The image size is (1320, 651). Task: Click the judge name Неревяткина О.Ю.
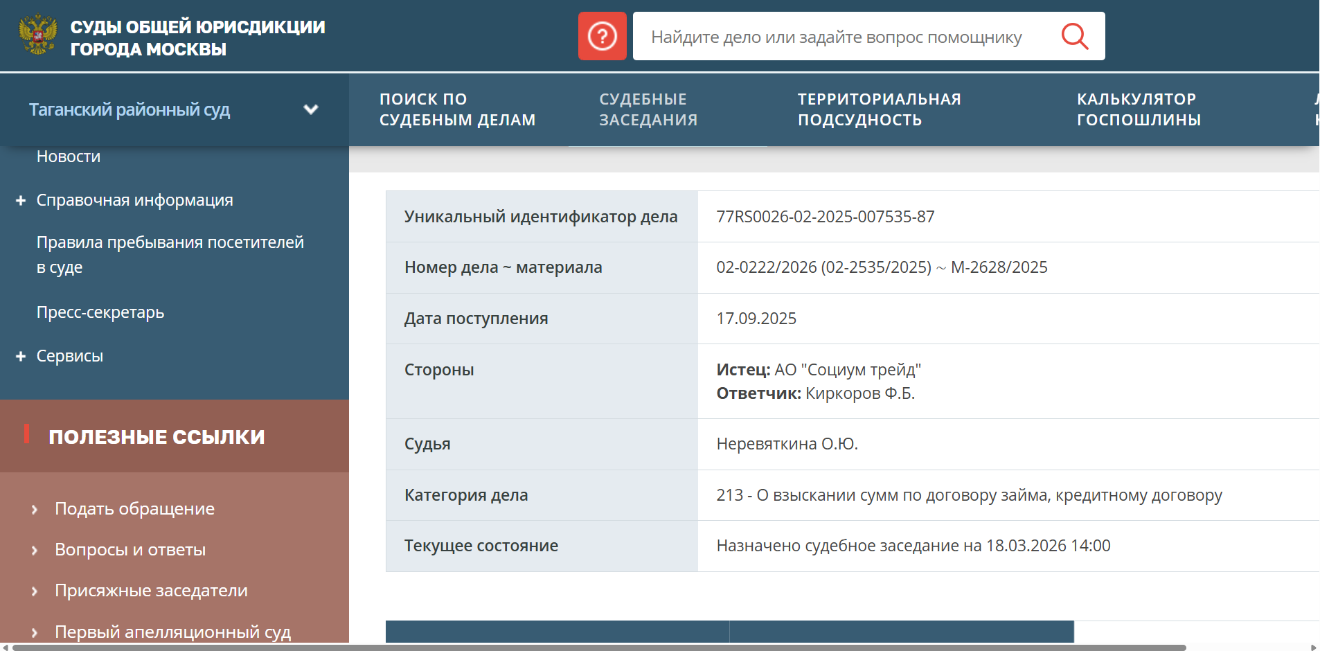(x=787, y=444)
